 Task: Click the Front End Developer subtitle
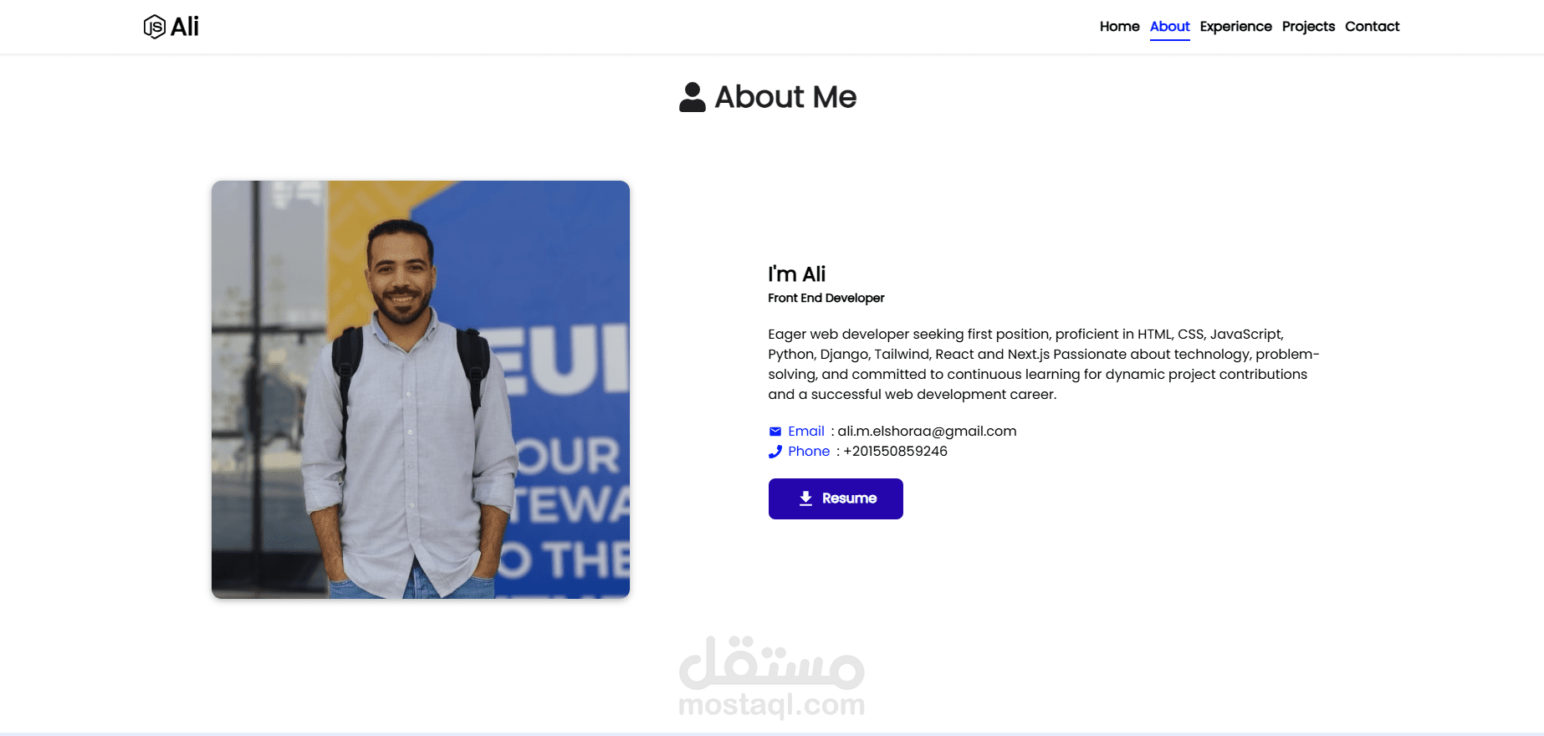(x=826, y=299)
